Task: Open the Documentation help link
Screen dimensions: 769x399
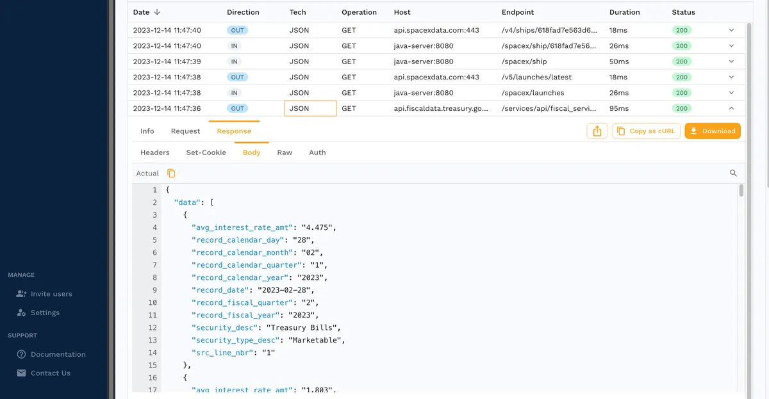Action: click(x=58, y=354)
